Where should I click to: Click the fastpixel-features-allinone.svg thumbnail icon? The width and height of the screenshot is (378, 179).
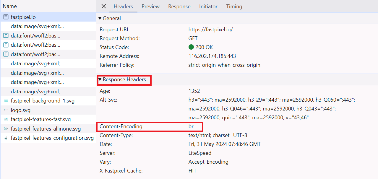[x=6, y=129]
